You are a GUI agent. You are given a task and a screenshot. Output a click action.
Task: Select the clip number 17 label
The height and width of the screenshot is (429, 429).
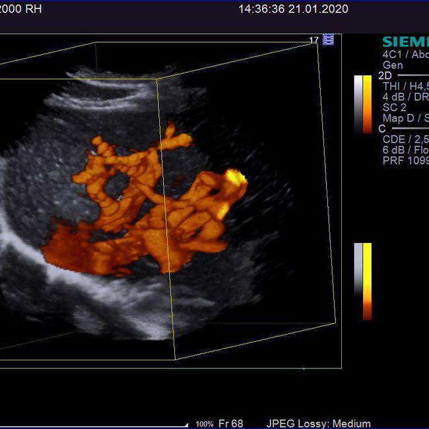(x=314, y=40)
